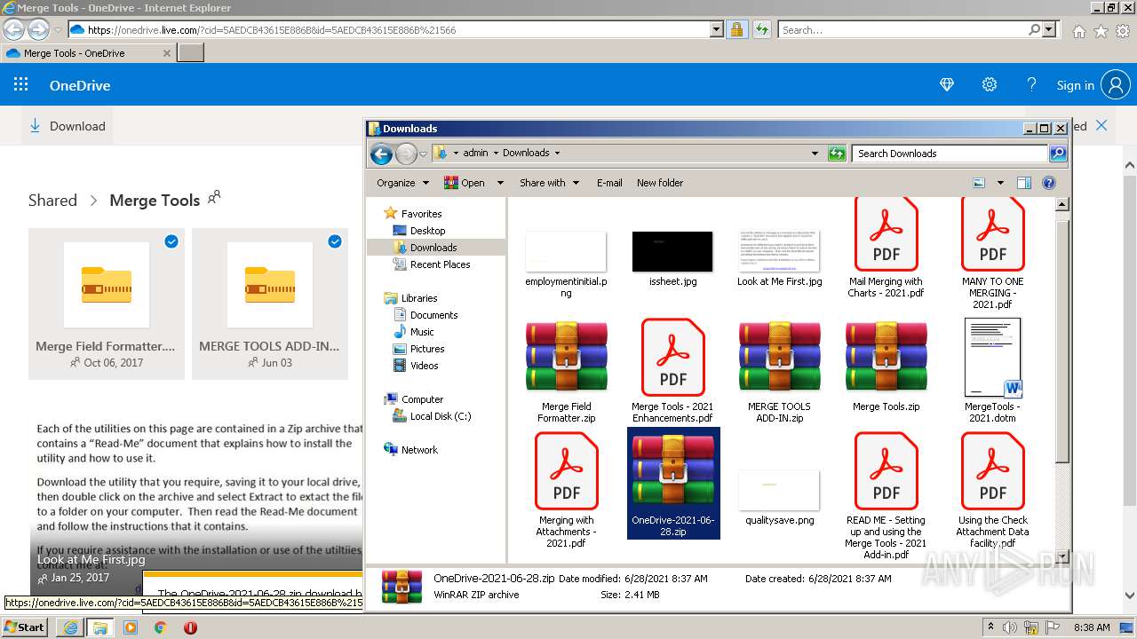Image resolution: width=1137 pixels, height=639 pixels.
Task: Select the MANY TO ONE MERGING - 2021.pdf
Action: click(992, 255)
